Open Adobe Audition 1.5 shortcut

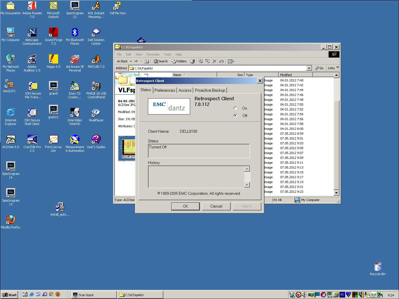[x=32, y=63]
